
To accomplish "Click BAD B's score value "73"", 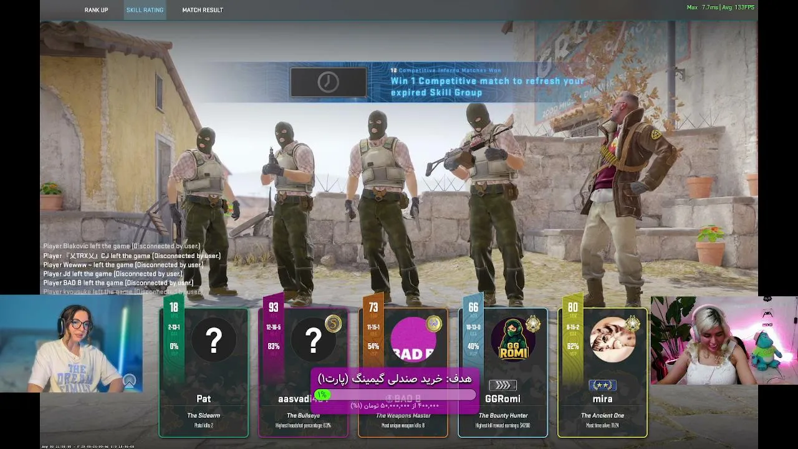I will pos(373,307).
